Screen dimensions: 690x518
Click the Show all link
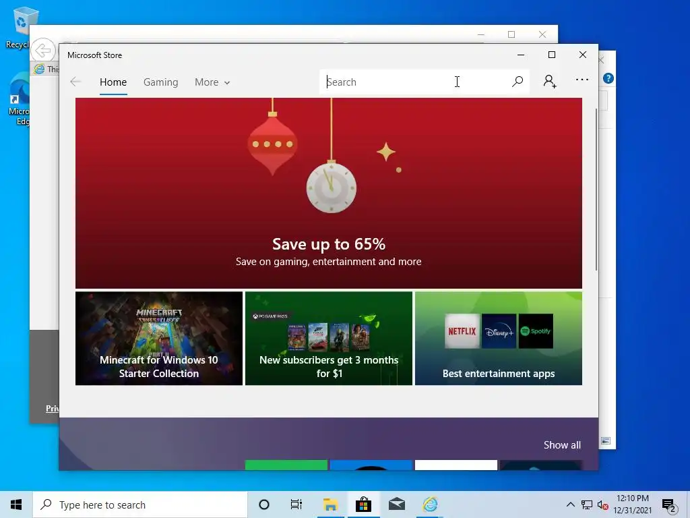[562, 445]
